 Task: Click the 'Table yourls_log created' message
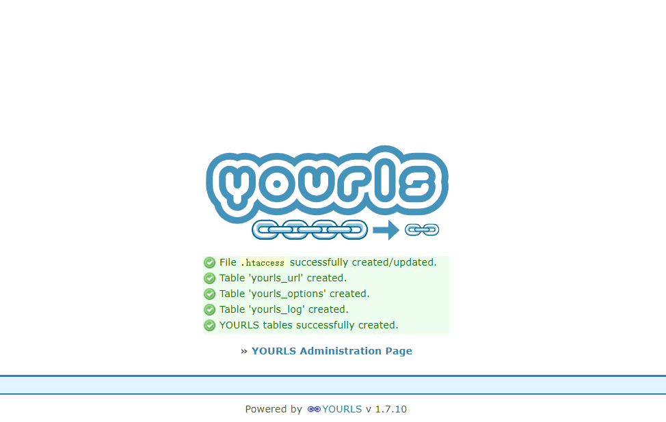pyautogui.click(x=284, y=309)
